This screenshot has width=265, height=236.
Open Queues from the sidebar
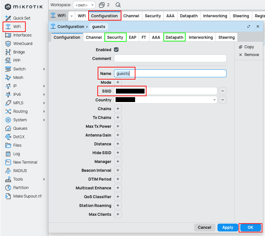click(x=16, y=128)
